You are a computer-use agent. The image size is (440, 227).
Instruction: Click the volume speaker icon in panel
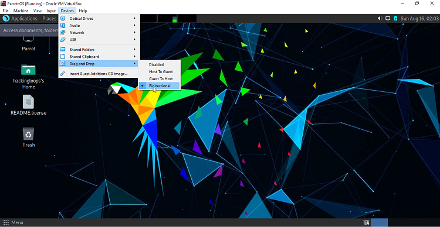click(x=380, y=19)
